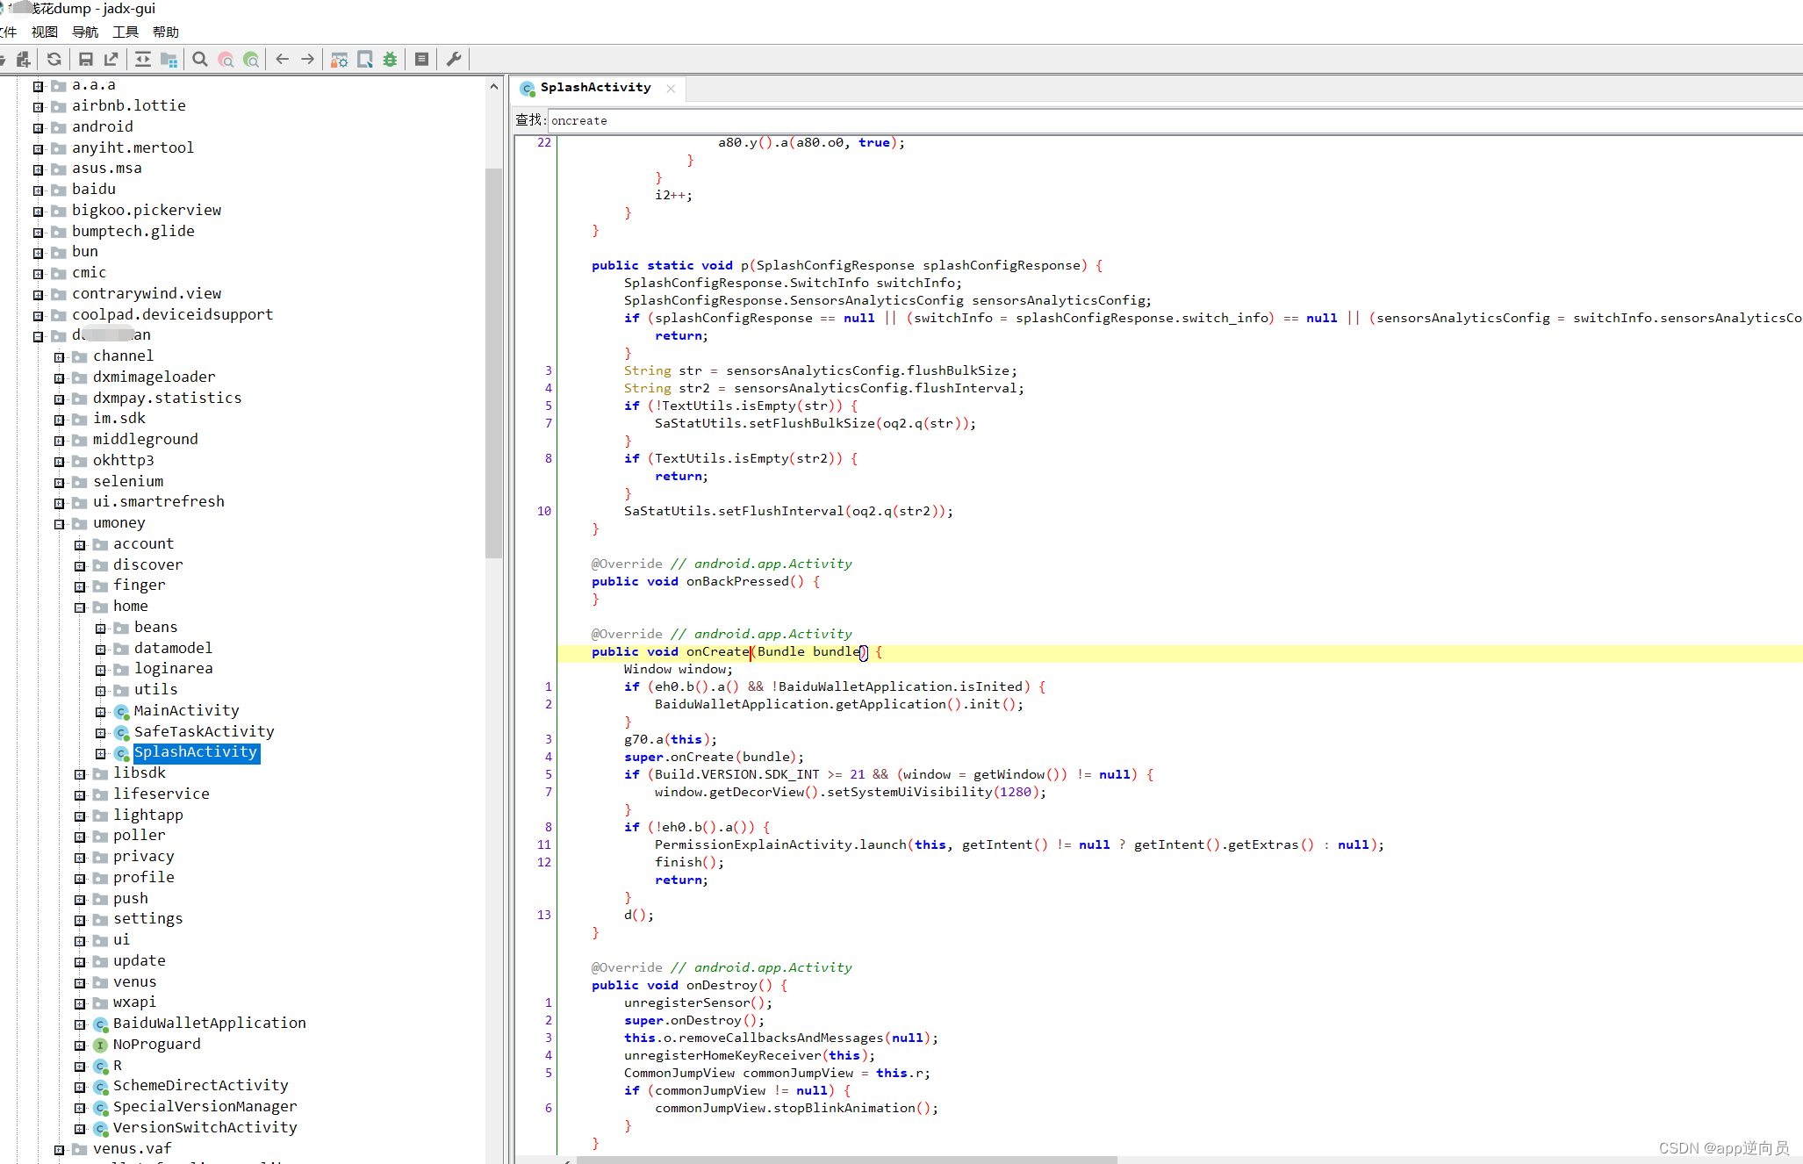
Task: Open the 视图 menu
Action: tap(45, 32)
